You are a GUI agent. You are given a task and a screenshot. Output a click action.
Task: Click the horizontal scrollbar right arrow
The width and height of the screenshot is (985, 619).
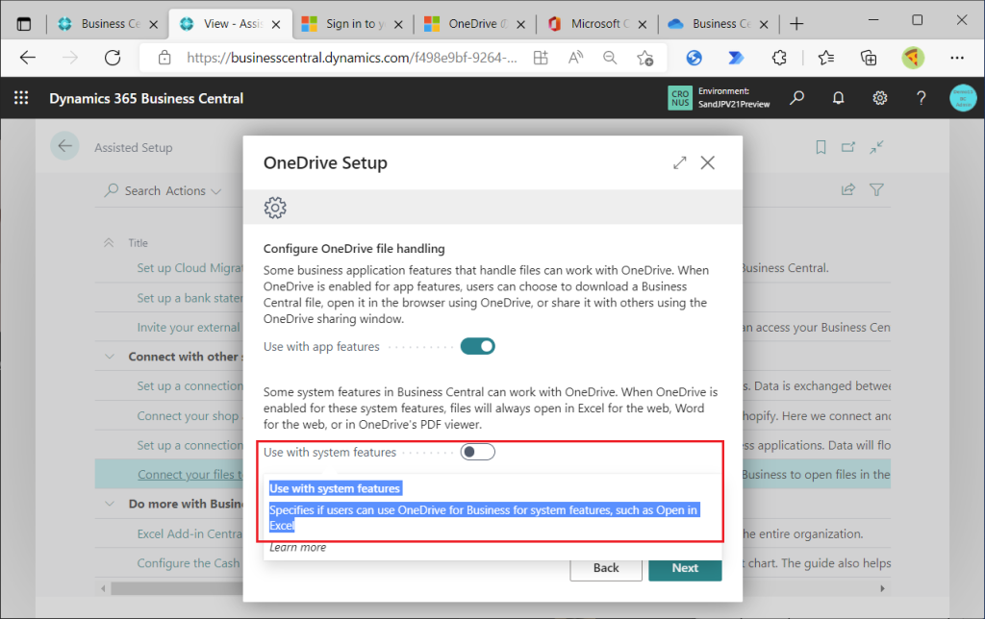(x=882, y=588)
